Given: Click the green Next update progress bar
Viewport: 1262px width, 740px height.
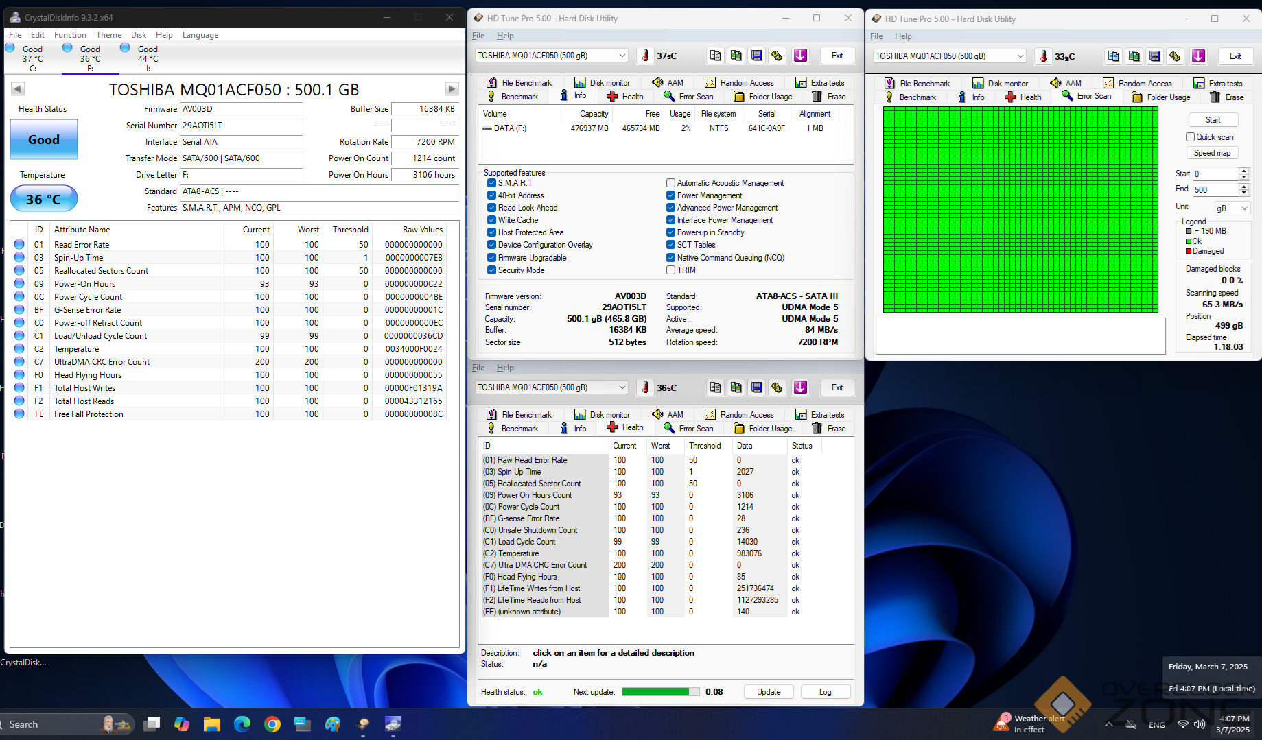Looking at the screenshot, I should (x=660, y=692).
